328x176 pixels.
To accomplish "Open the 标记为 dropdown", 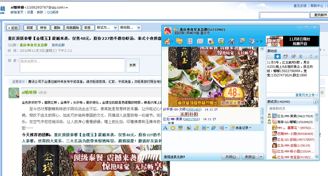I will pos(107,28).
